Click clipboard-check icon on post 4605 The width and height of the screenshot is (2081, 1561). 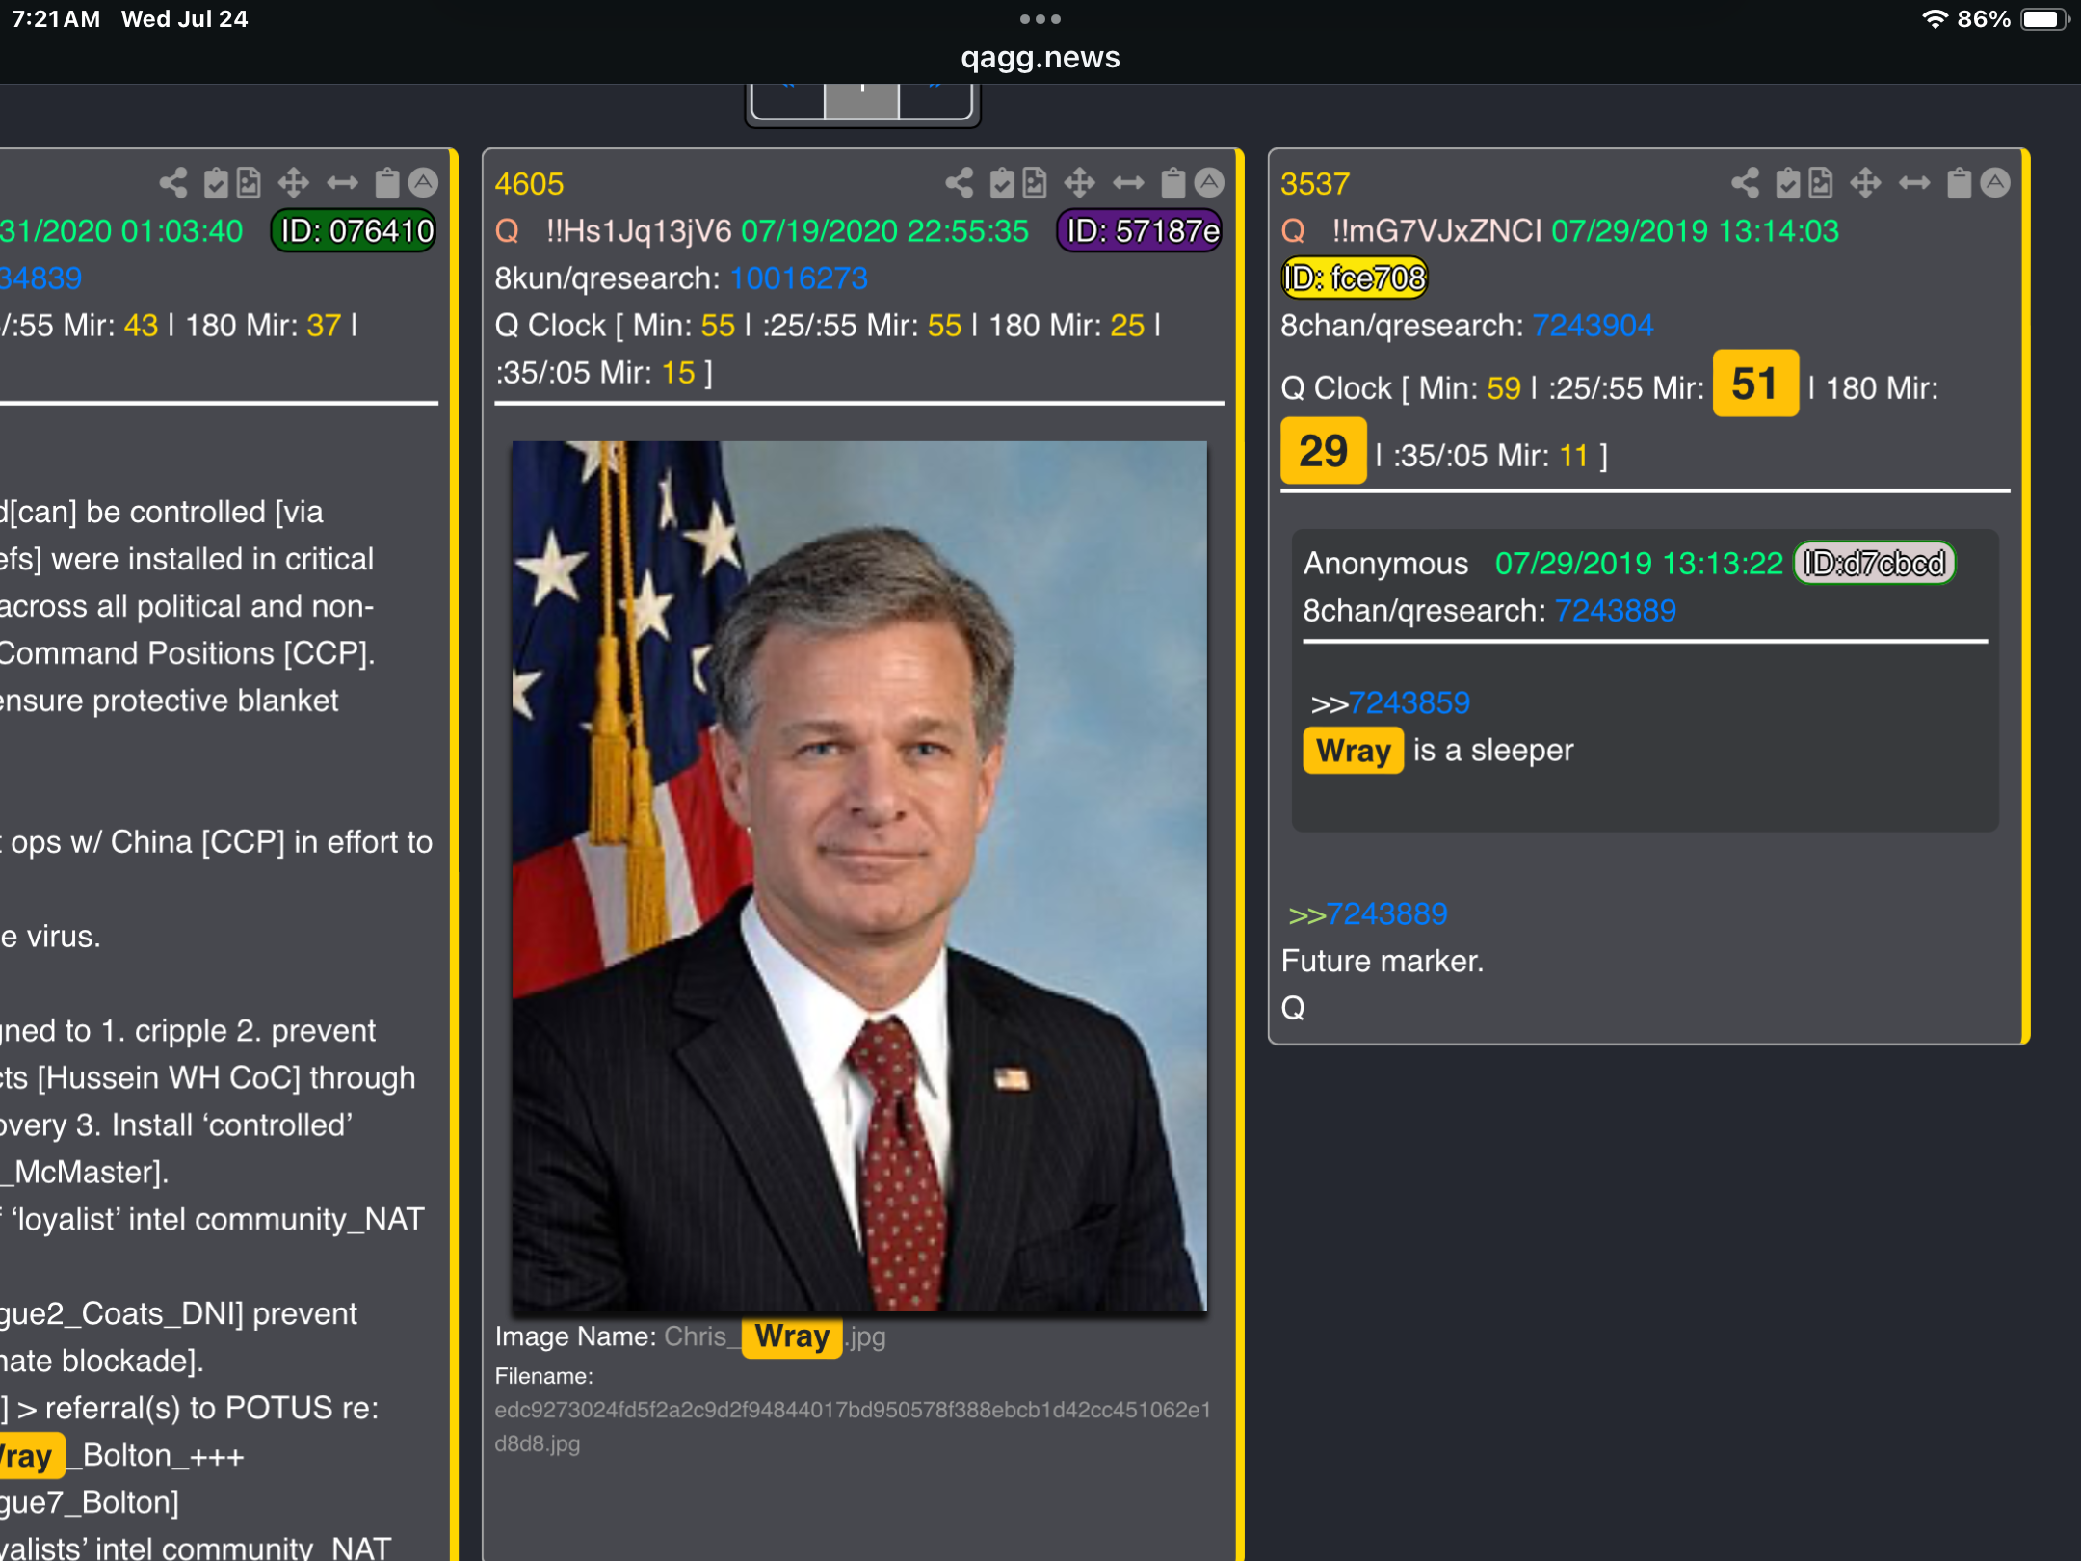pos(1002,182)
